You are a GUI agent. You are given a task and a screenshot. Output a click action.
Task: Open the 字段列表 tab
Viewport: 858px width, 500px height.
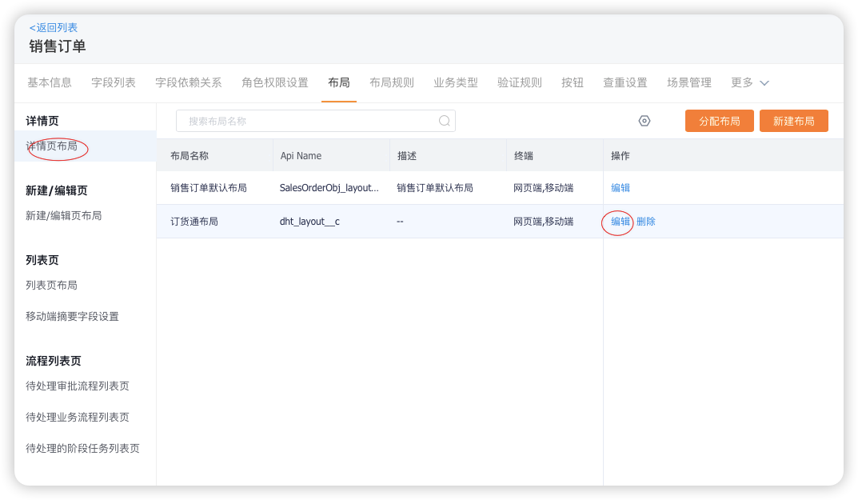[x=114, y=82]
